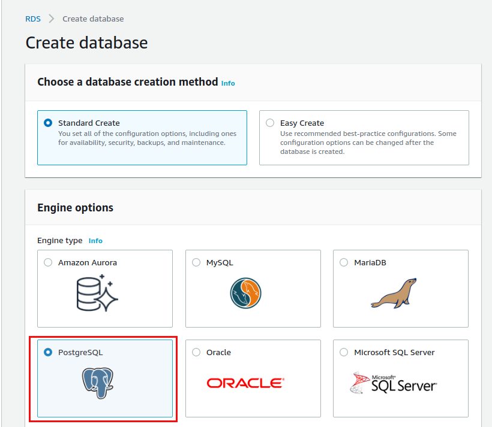This screenshot has height=427, width=492.
Task: Choose the Amazon Aurora radio button
Action: coord(48,262)
